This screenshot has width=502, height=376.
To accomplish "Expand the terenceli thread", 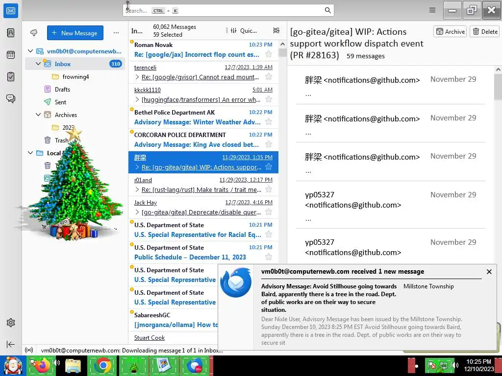I will (x=137, y=77).
